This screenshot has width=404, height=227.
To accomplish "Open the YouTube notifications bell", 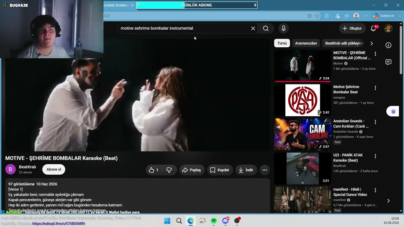I will pyautogui.click(x=373, y=28).
